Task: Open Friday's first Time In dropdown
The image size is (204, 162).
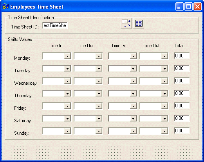Action: (x=67, y=106)
